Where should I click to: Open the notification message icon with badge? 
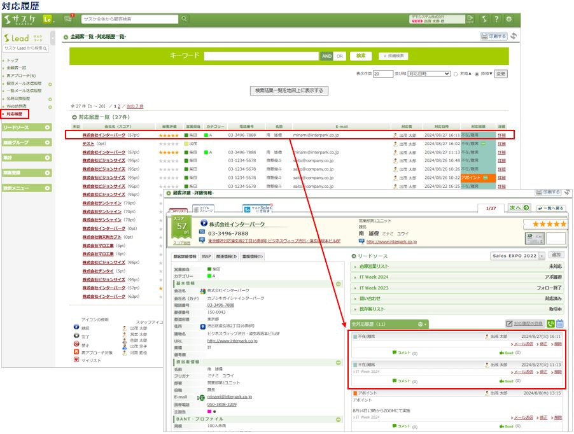tap(68, 19)
